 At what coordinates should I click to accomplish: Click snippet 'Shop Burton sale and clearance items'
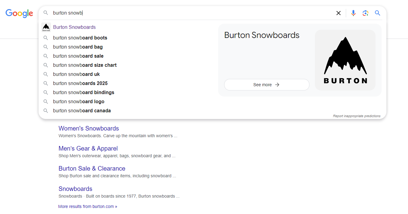coord(117,176)
